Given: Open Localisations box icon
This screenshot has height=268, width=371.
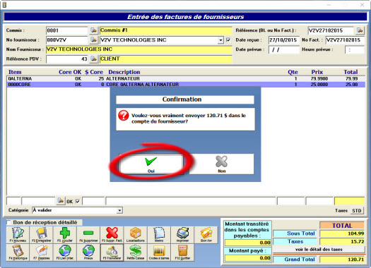Looking at the screenshot, I should (x=136, y=235).
